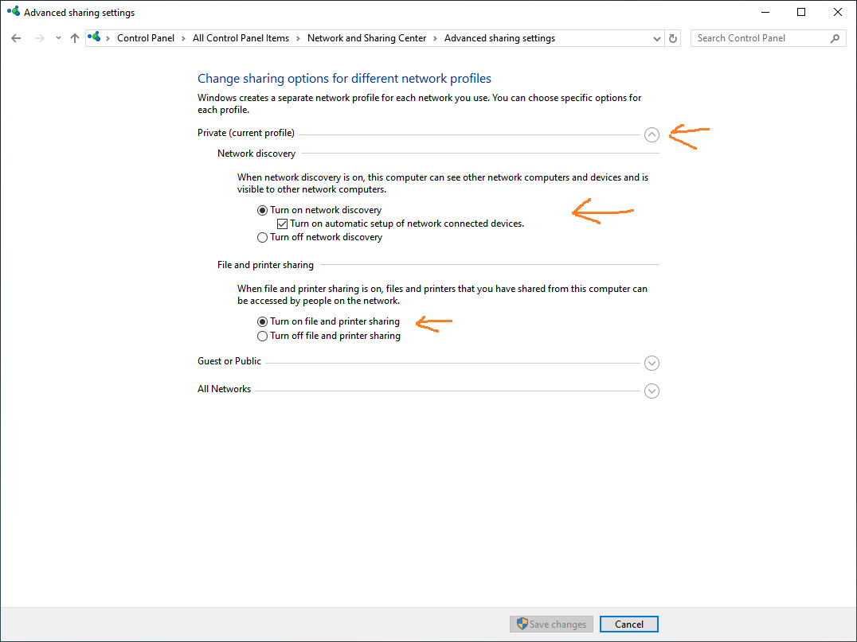Click the Cancel button
Screen dimensions: 857x642
628,624
